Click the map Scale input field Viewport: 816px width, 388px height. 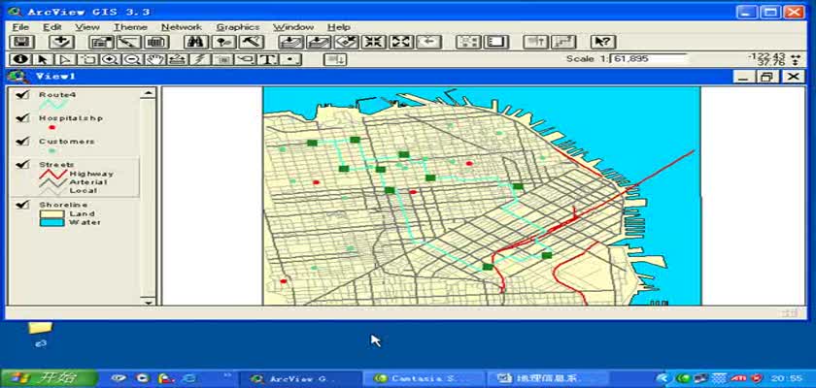[648, 59]
